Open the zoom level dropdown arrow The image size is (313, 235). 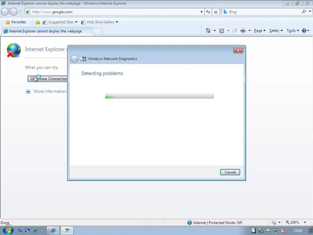pyautogui.click(x=305, y=222)
